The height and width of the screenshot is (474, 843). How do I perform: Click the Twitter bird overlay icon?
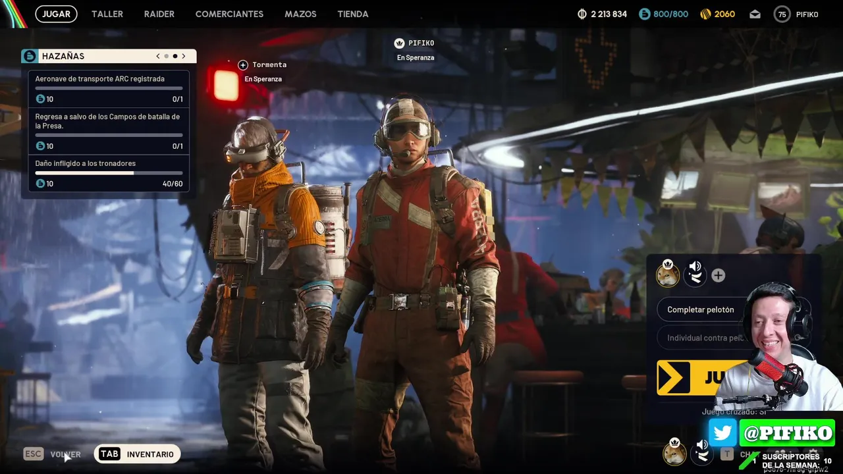(722, 433)
